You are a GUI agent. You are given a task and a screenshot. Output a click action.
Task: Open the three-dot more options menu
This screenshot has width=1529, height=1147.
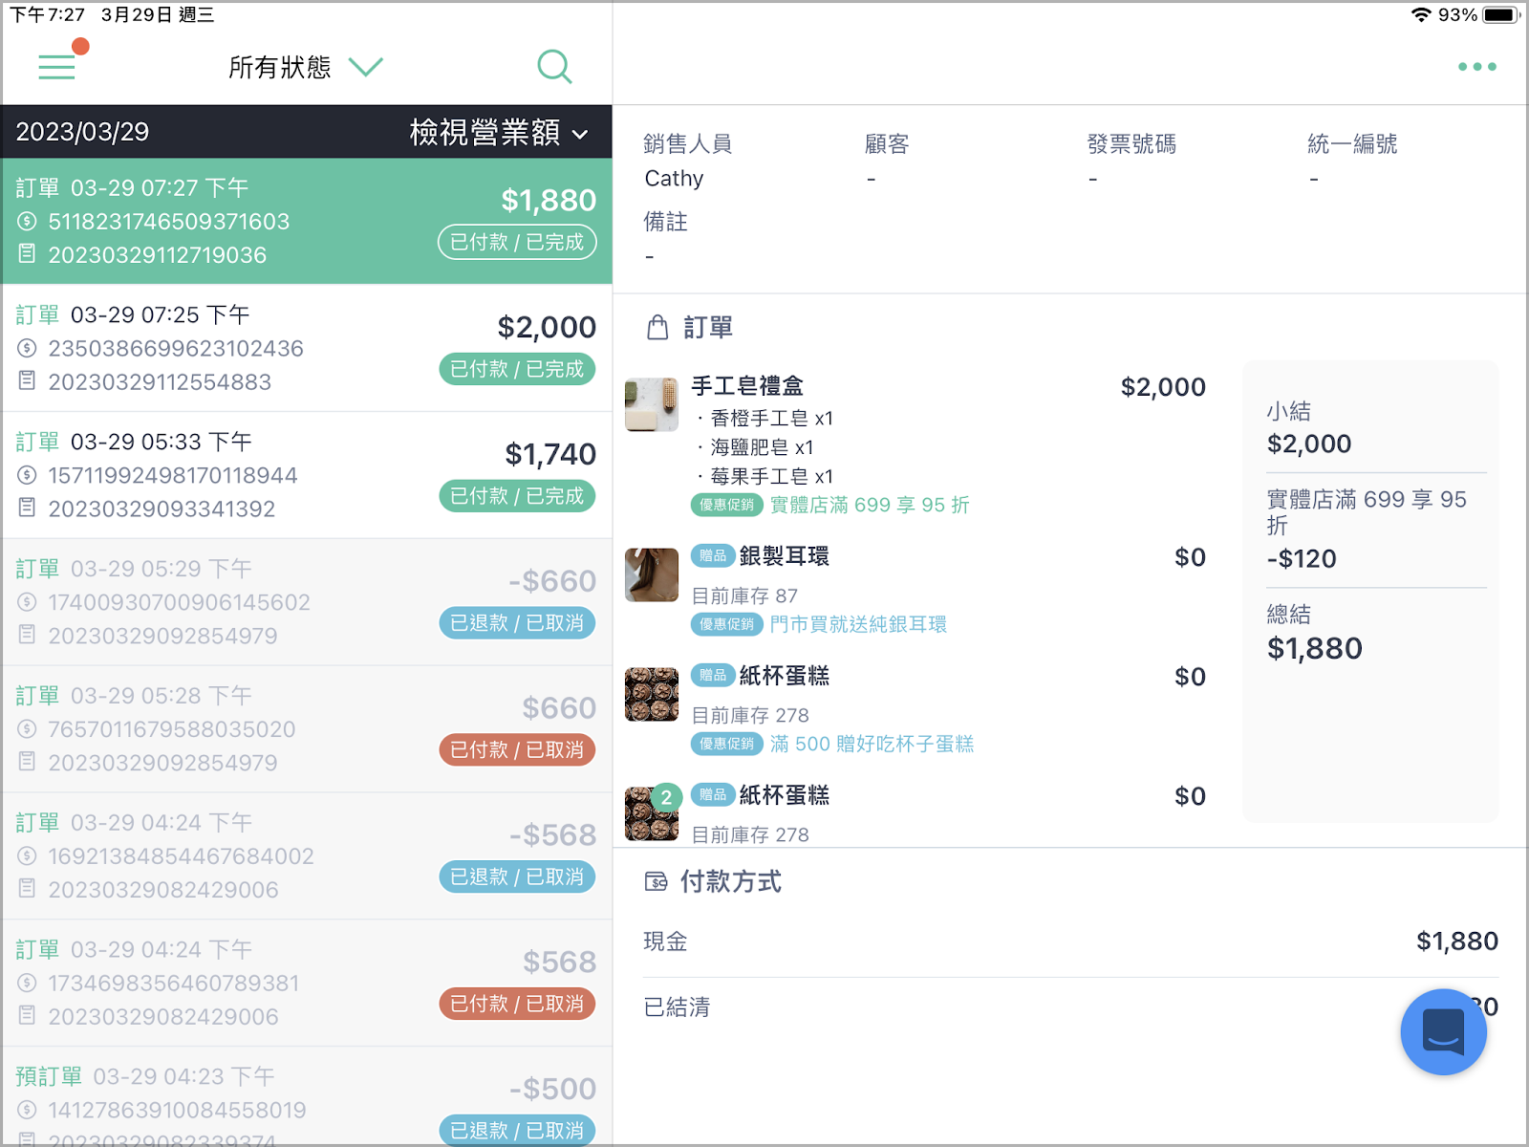(1476, 66)
